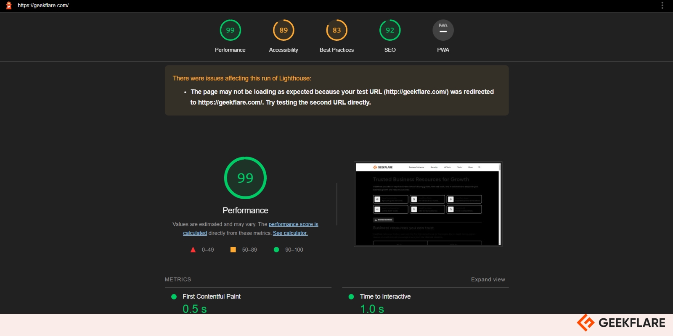Click the orange square 50–89 legend icon
The height and width of the screenshot is (336, 673).
(233, 249)
